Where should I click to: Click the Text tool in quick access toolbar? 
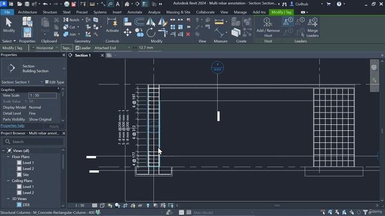coord(118,4)
